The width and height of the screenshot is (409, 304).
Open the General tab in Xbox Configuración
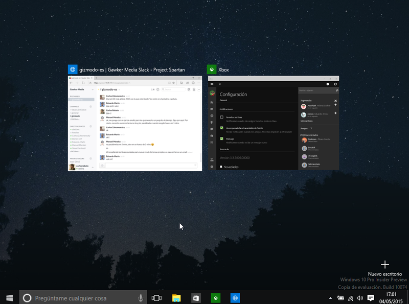click(223, 100)
